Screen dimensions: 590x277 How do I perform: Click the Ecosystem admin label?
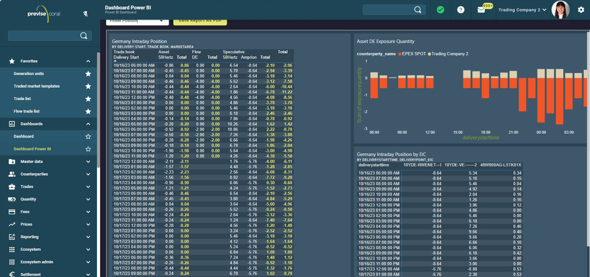point(37,262)
